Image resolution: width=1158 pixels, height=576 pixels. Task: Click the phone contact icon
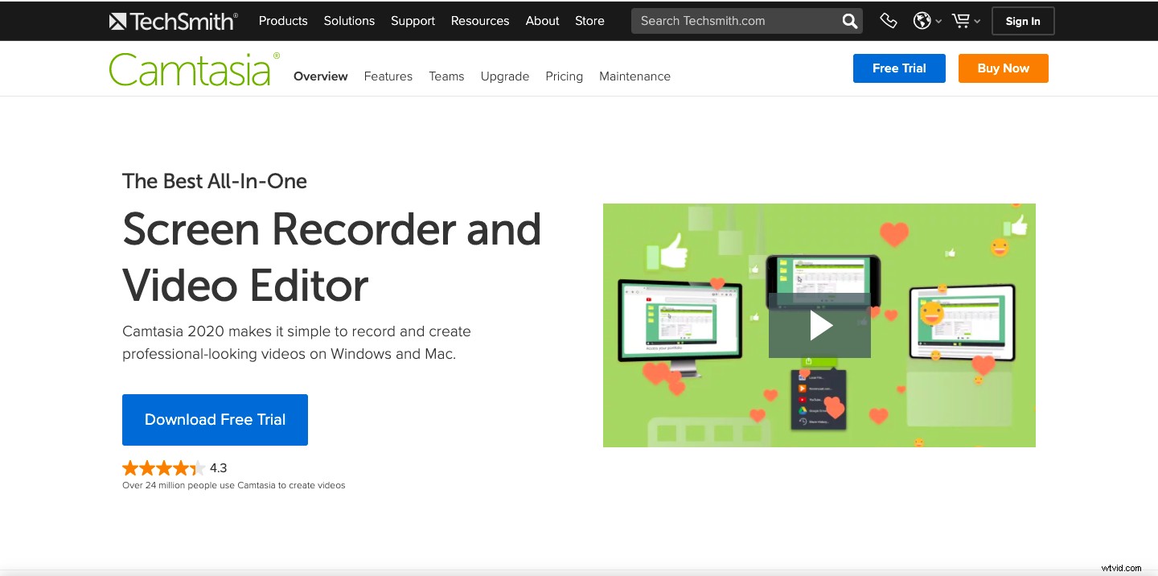[888, 20]
